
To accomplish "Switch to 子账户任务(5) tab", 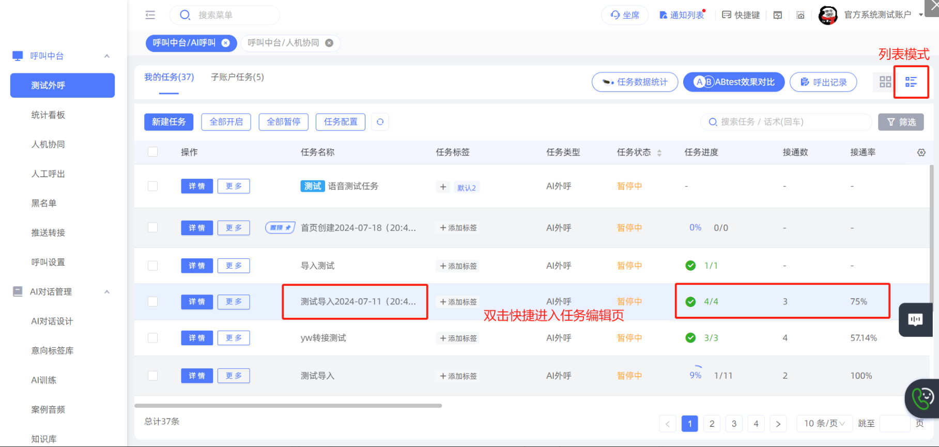I will 237,77.
